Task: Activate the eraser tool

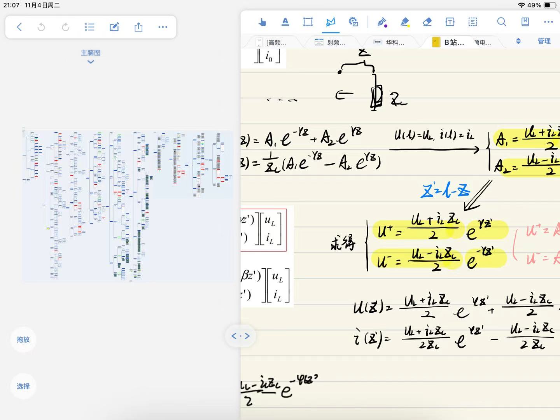Action: point(427,22)
